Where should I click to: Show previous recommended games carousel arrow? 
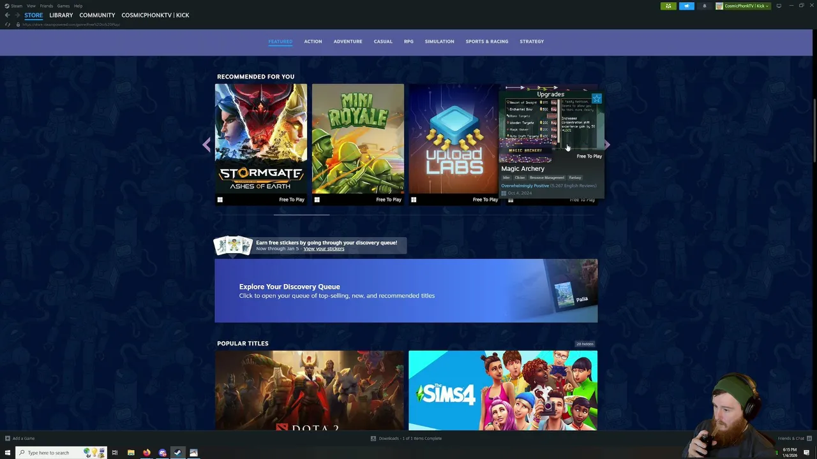pyautogui.click(x=206, y=145)
